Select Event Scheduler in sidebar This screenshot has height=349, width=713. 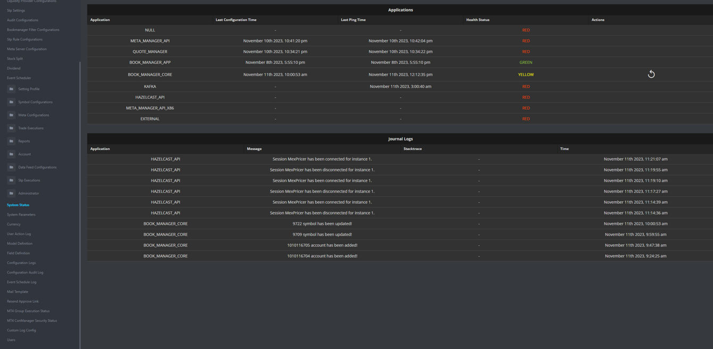[19, 78]
